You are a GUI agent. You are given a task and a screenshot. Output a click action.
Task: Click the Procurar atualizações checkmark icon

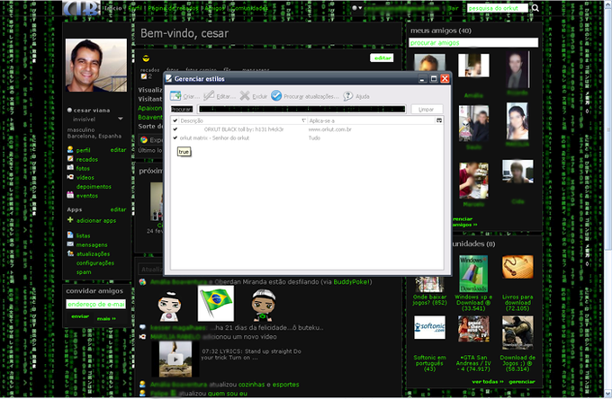(276, 96)
